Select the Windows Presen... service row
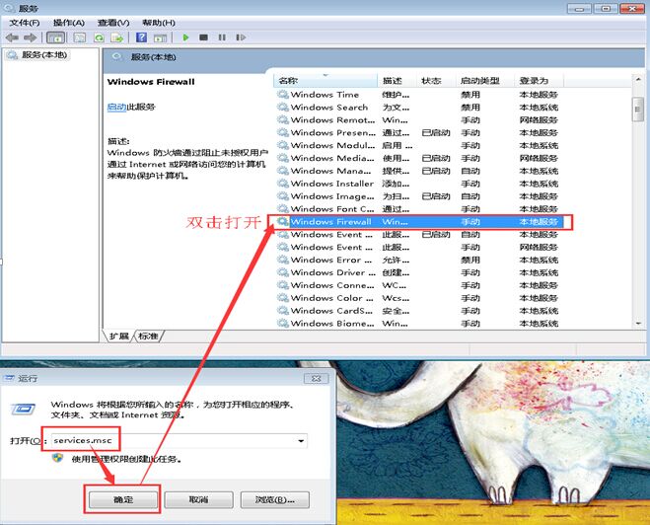The image size is (650, 525). pyautogui.click(x=418, y=132)
